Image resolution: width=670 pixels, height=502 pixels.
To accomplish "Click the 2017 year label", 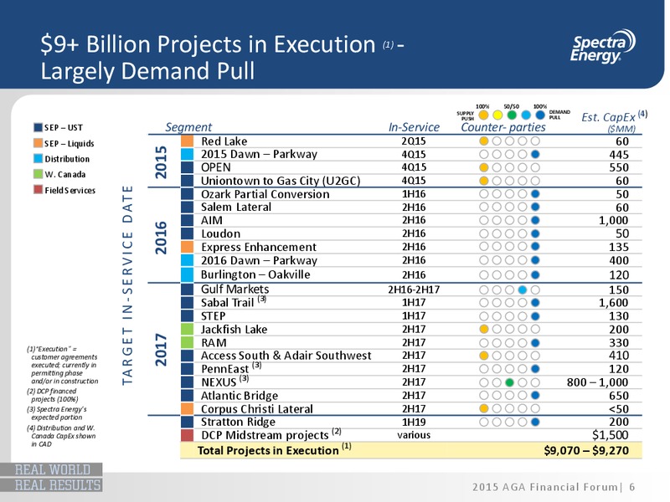I will [161, 350].
